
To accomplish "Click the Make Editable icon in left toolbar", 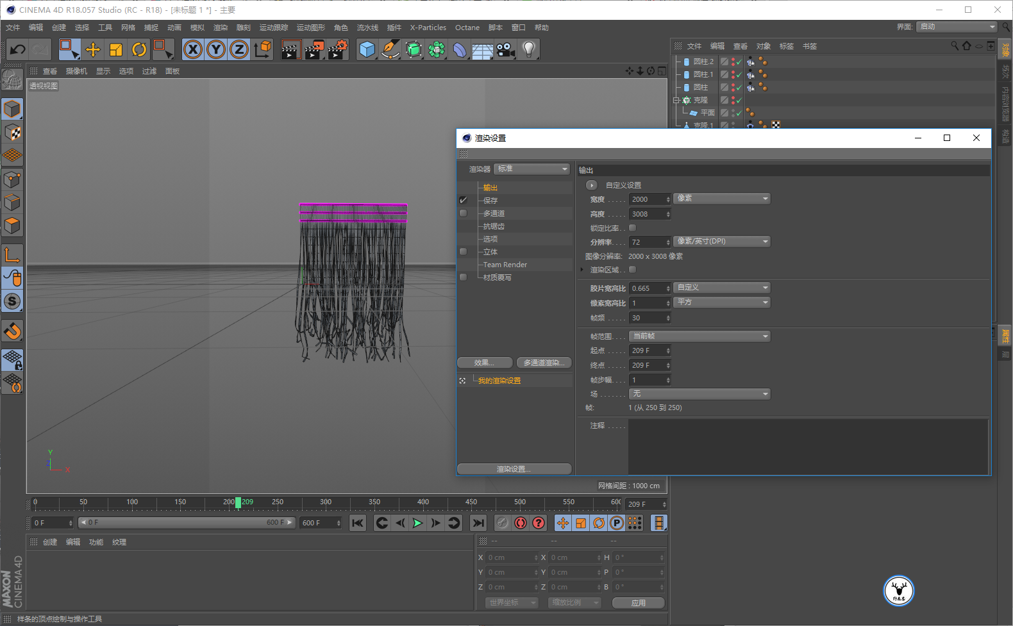I will tap(12, 79).
